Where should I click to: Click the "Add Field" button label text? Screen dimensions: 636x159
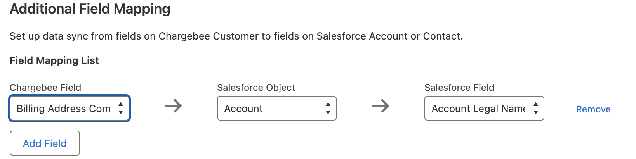45,143
